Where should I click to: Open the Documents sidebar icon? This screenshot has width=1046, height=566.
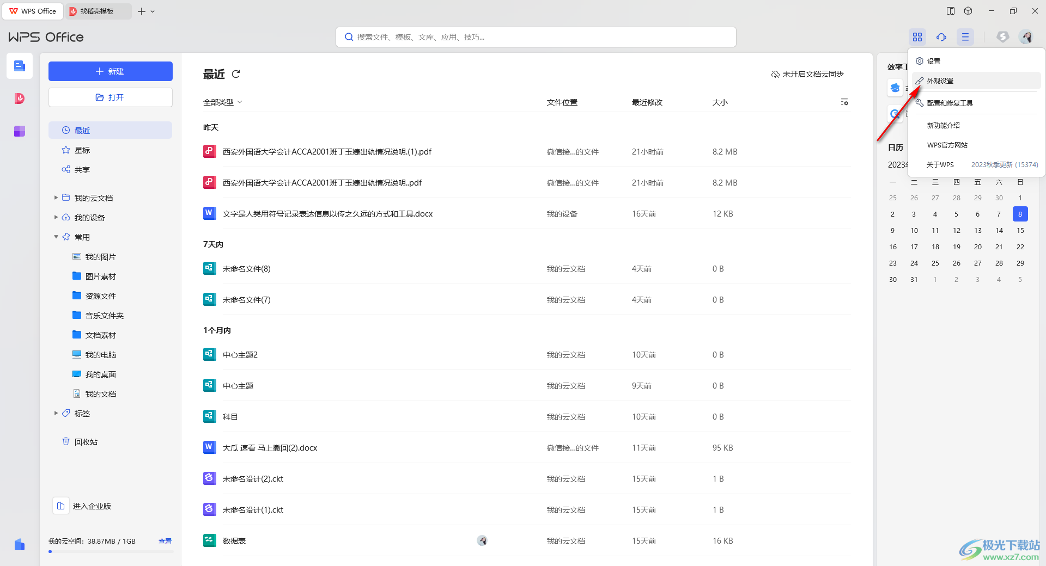(20, 66)
